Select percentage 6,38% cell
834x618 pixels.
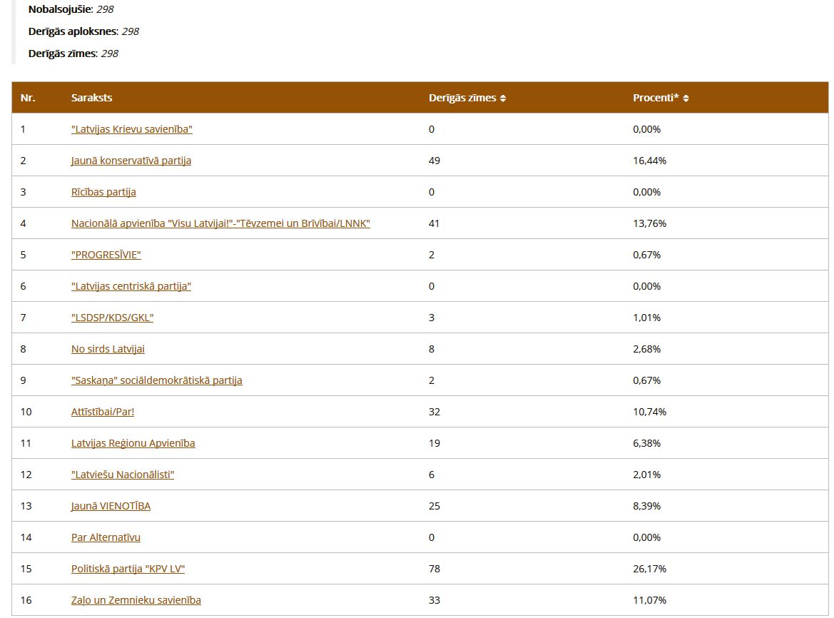click(647, 443)
